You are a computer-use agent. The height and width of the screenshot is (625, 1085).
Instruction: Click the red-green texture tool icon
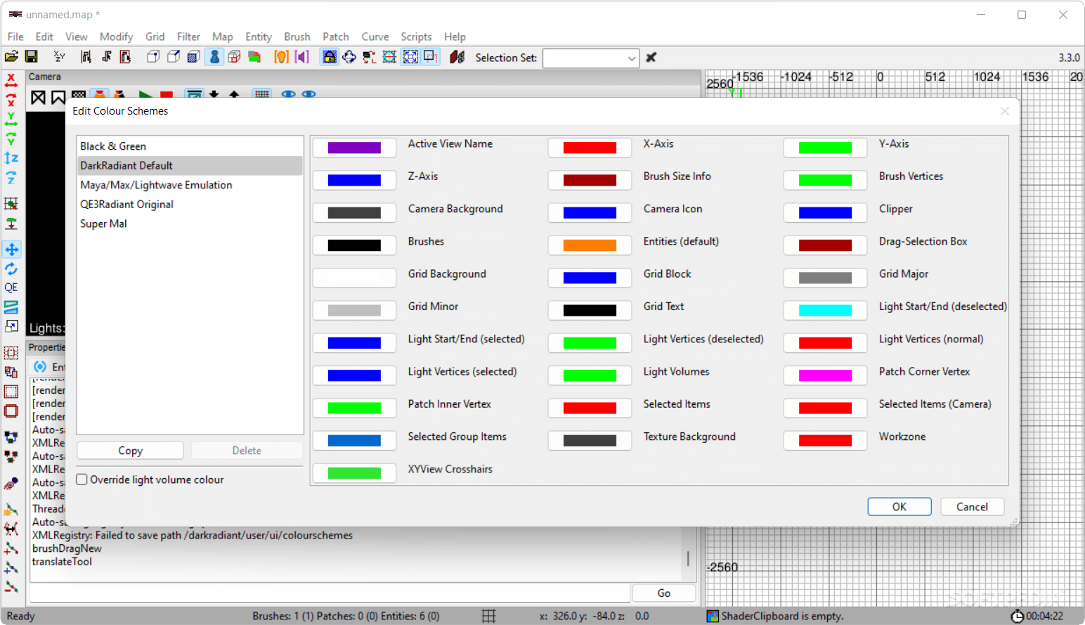pos(254,57)
